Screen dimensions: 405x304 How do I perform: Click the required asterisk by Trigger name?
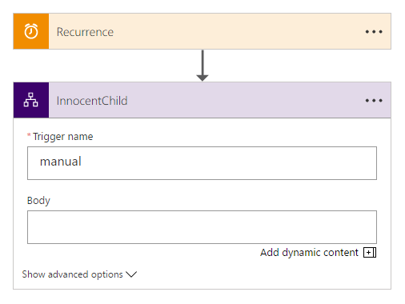29,135
